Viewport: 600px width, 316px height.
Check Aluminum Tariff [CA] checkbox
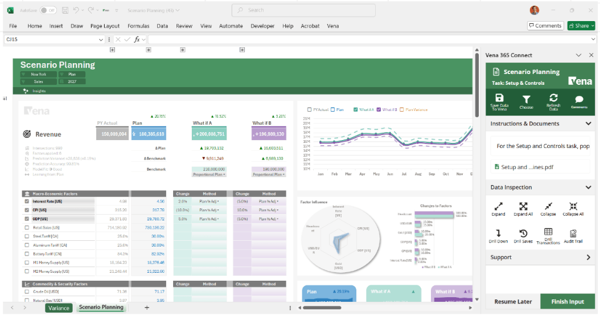(27, 245)
